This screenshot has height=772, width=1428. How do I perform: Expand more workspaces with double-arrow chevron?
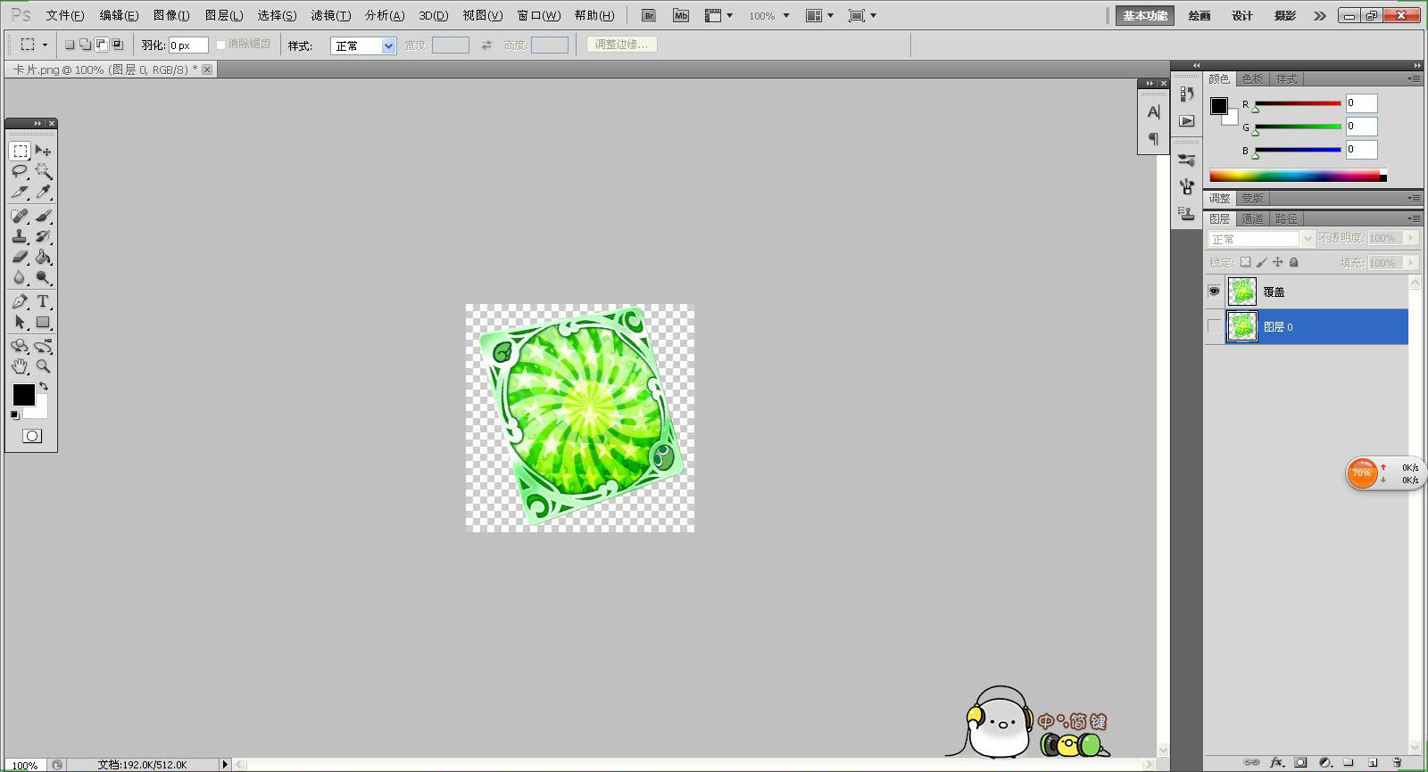pos(1320,15)
